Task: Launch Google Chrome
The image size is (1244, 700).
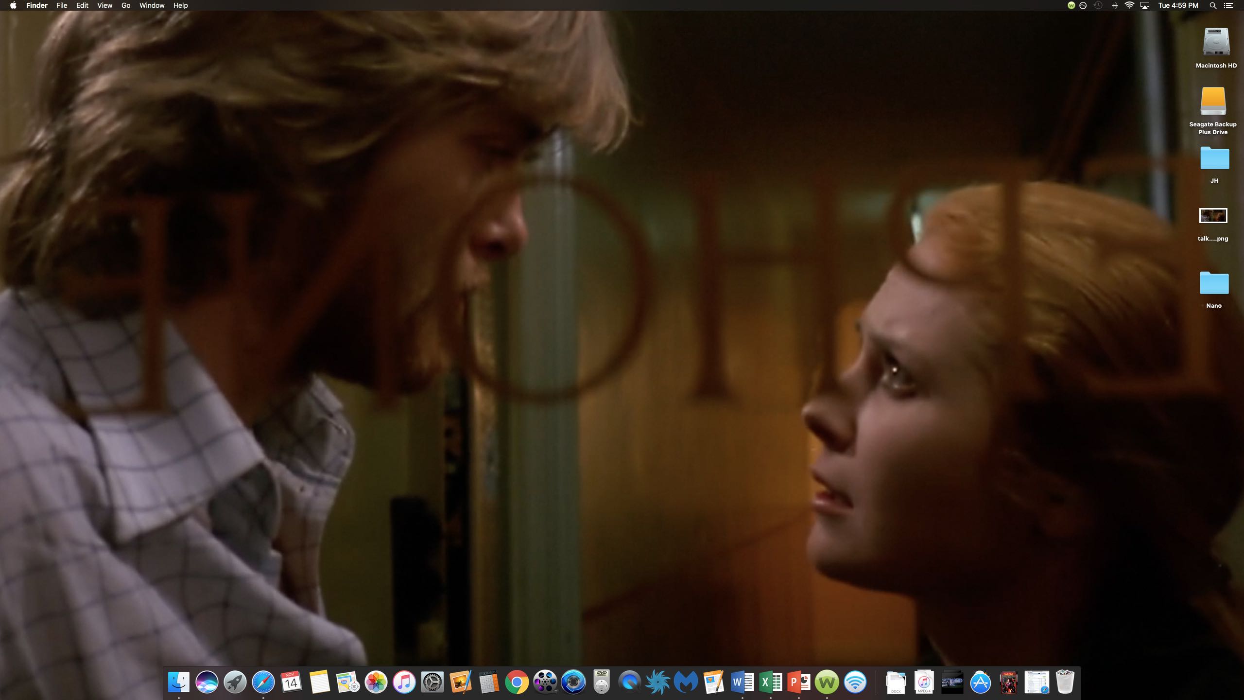Action: pos(517,682)
